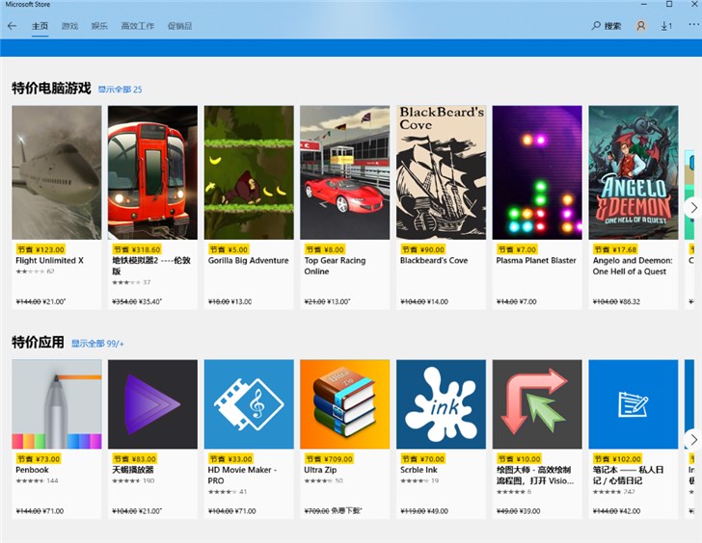This screenshot has height=543, width=702.
Task: Maximize the Microsoft Store window
Action: pyautogui.click(x=669, y=4)
